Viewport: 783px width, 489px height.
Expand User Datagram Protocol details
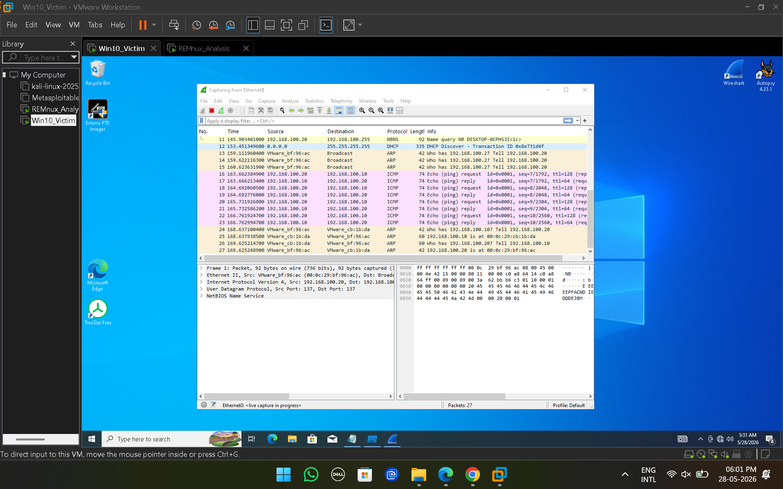(x=201, y=289)
